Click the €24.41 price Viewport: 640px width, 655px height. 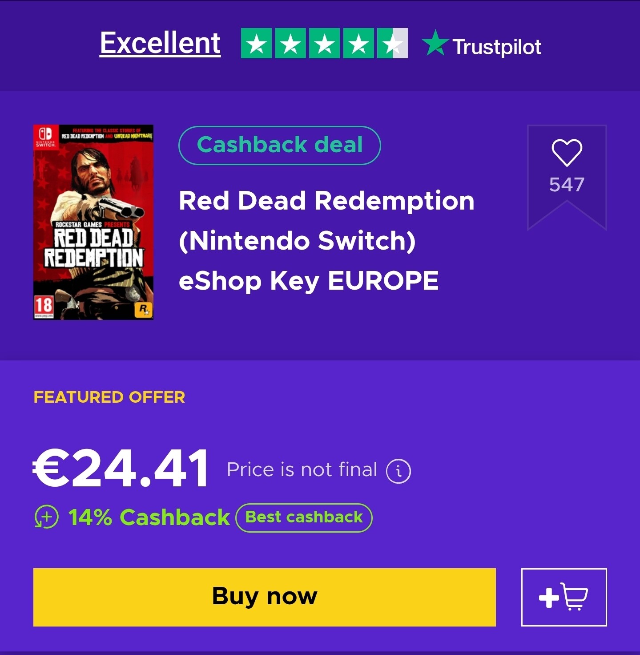(x=121, y=469)
